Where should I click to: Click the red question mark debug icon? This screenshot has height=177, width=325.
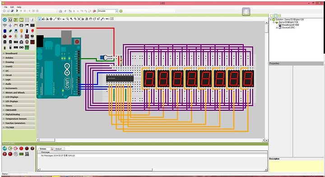tap(5, 154)
